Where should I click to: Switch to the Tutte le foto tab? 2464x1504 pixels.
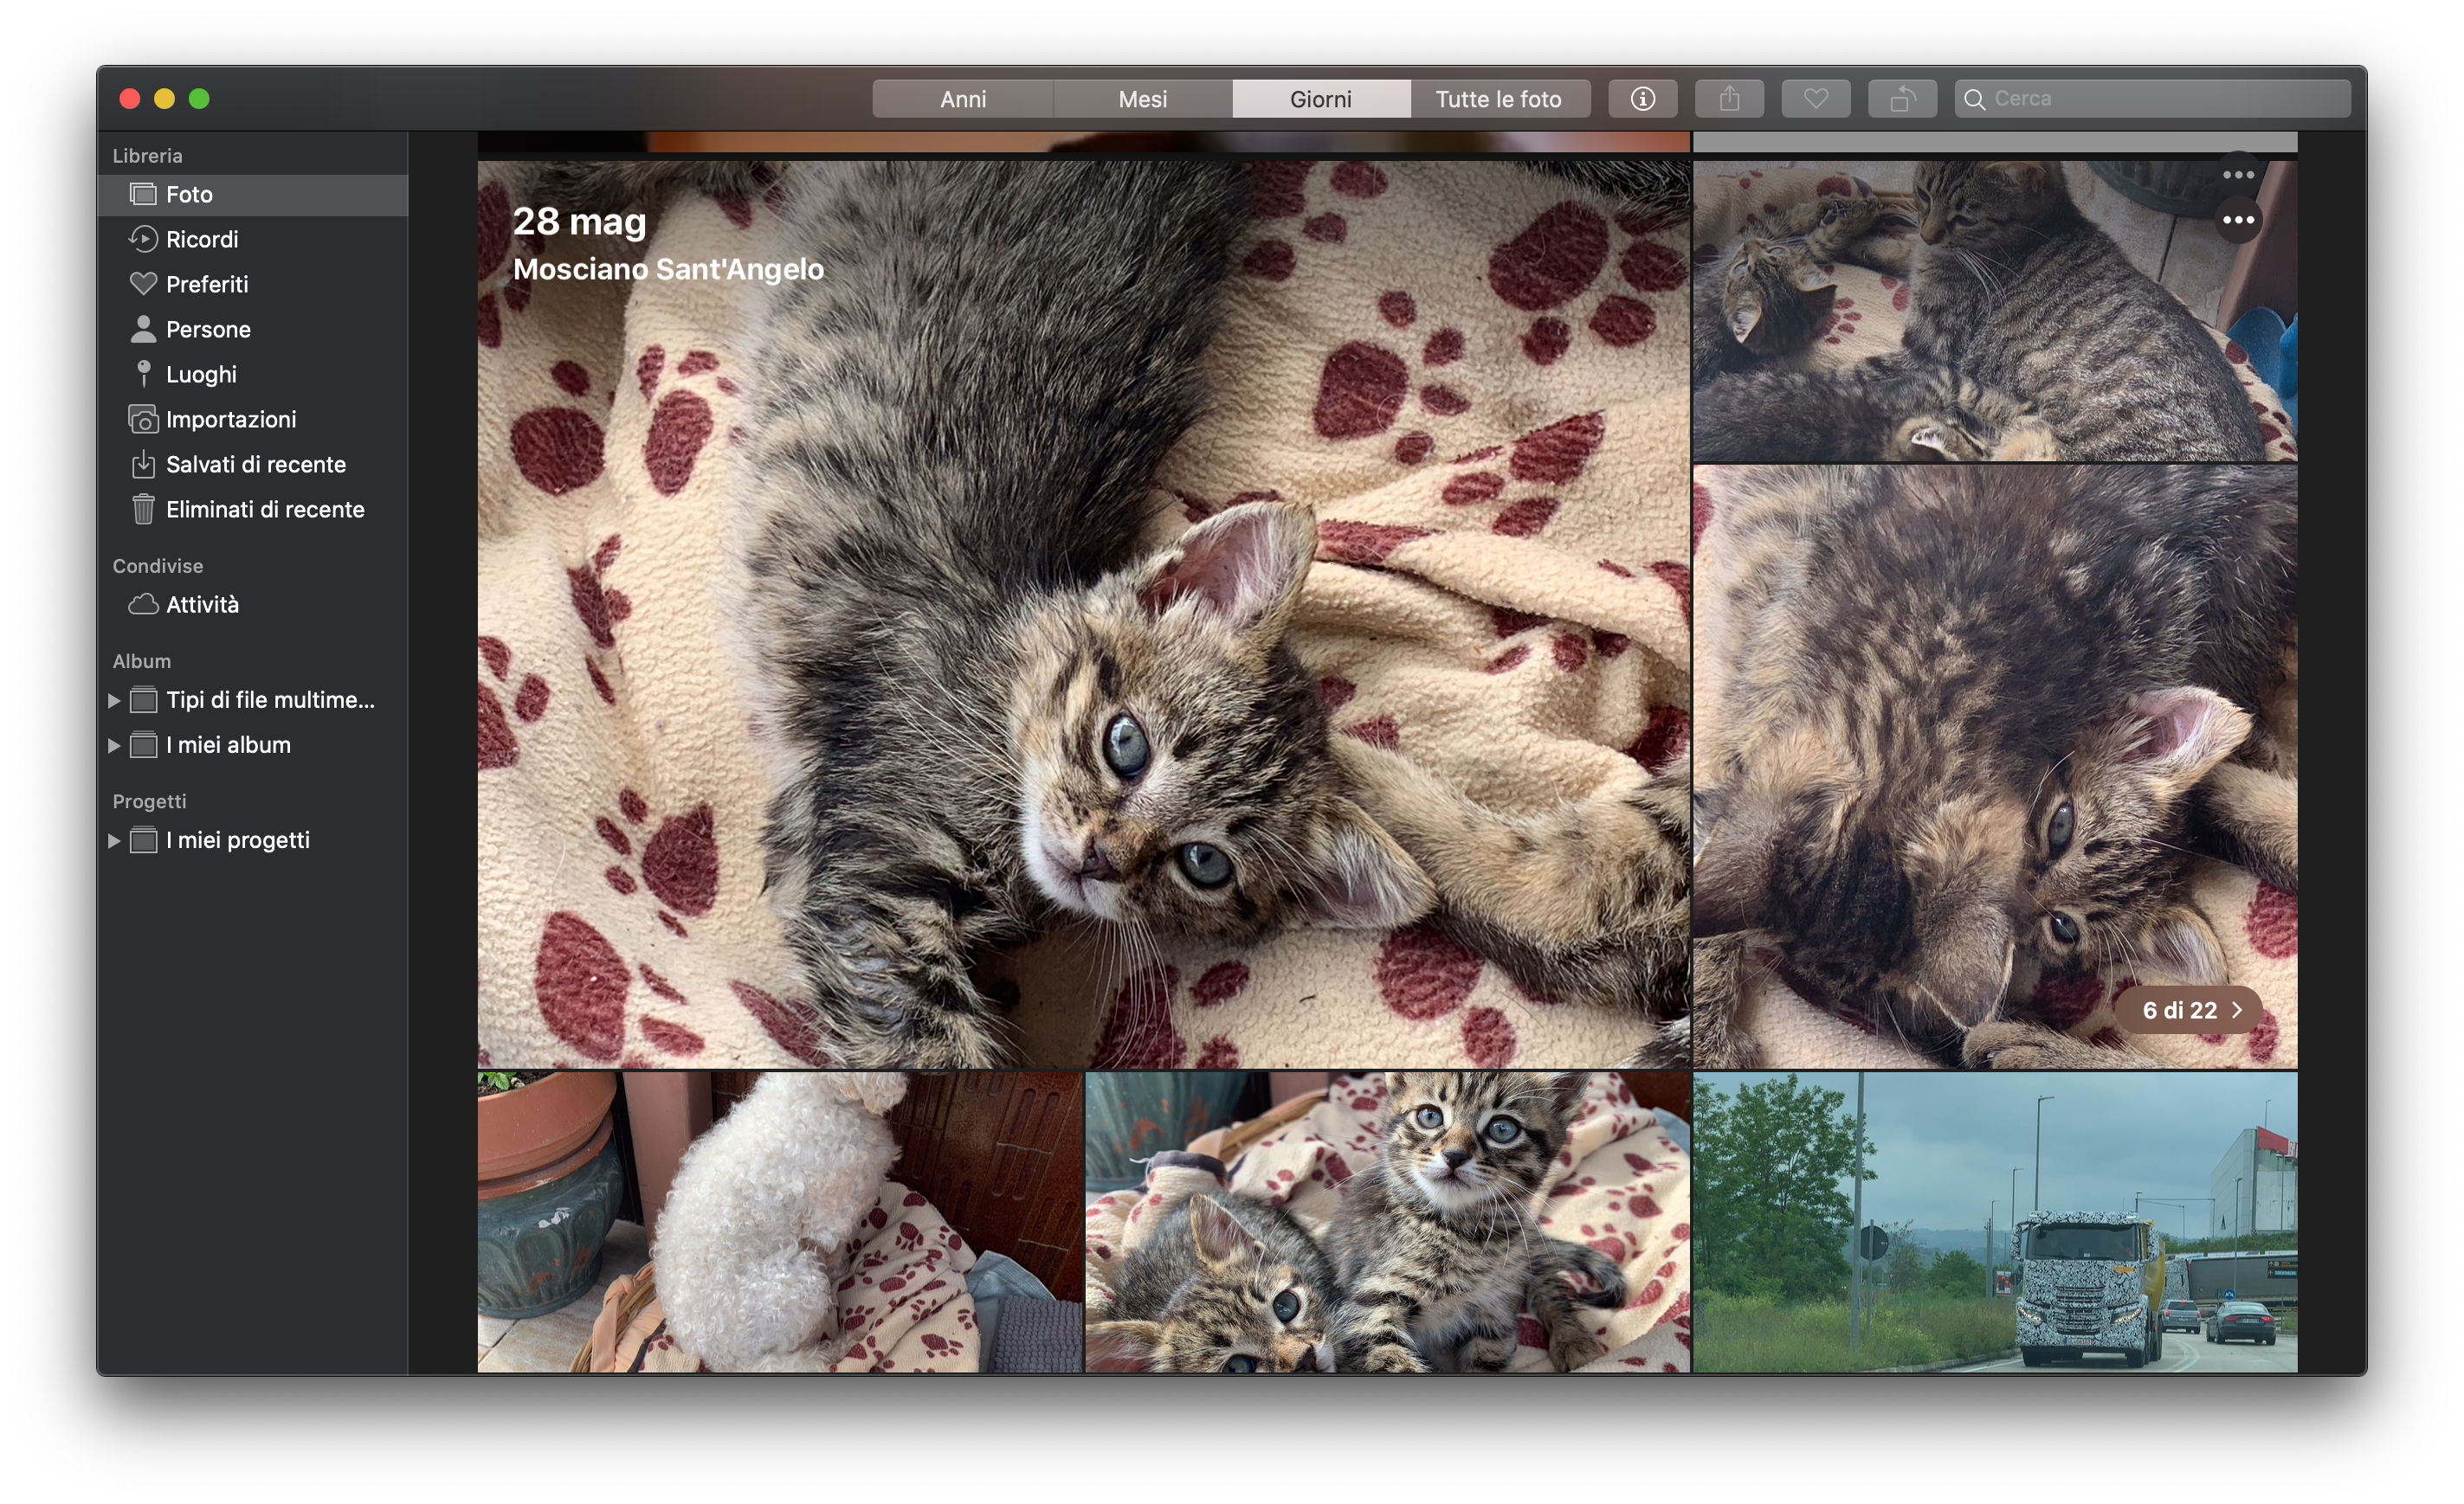click(1498, 99)
